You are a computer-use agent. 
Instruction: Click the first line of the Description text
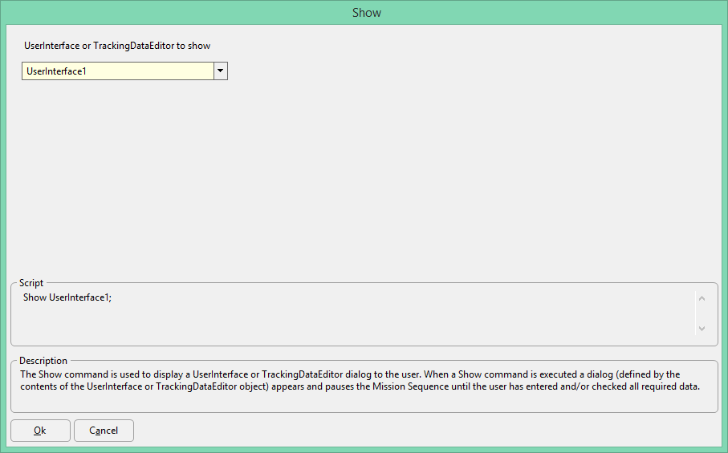click(350, 374)
